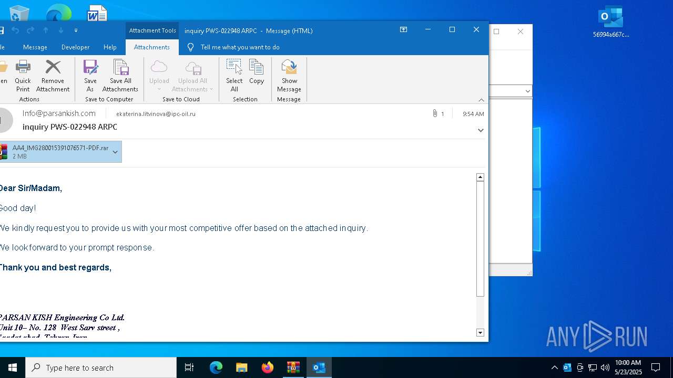The image size is (673, 378).
Task: Click the subject inquiry PWS-022948 ARPC
Action: [x=70, y=127]
